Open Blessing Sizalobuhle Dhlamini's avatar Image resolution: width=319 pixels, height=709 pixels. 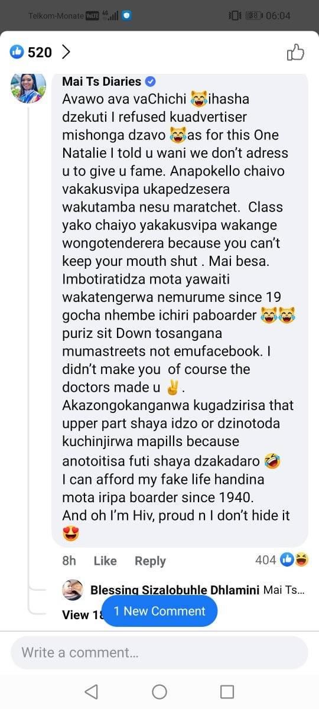click(73, 590)
